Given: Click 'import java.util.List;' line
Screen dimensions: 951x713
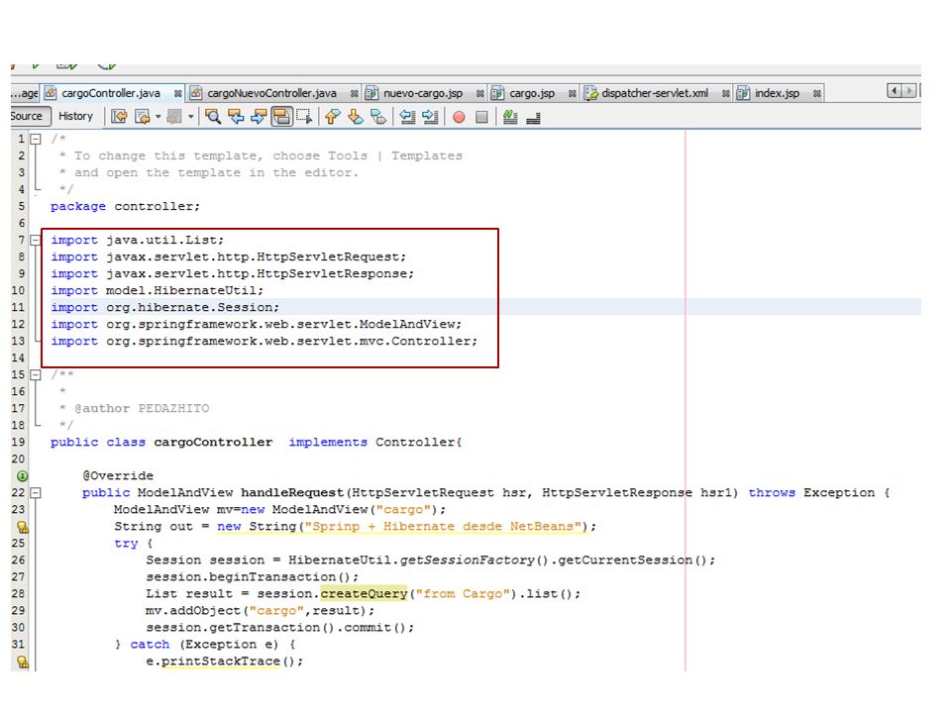Looking at the screenshot, I should coord(137,240).
